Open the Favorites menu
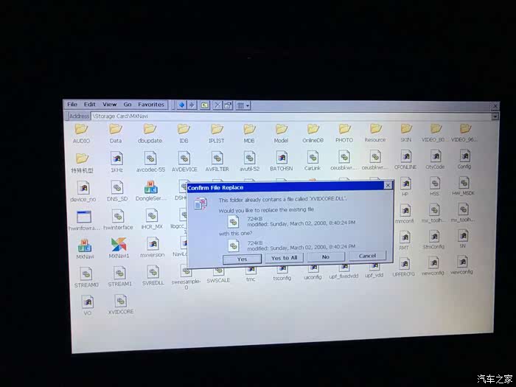 pos(151,105)
